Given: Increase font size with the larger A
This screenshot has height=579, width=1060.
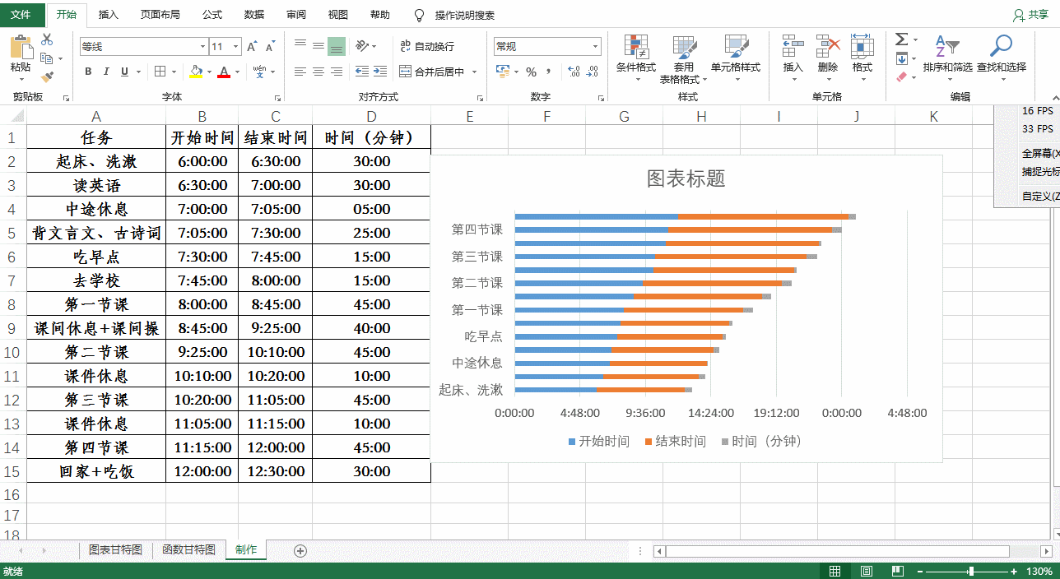Looking at the screenshot, I should [x=253, y=47].
